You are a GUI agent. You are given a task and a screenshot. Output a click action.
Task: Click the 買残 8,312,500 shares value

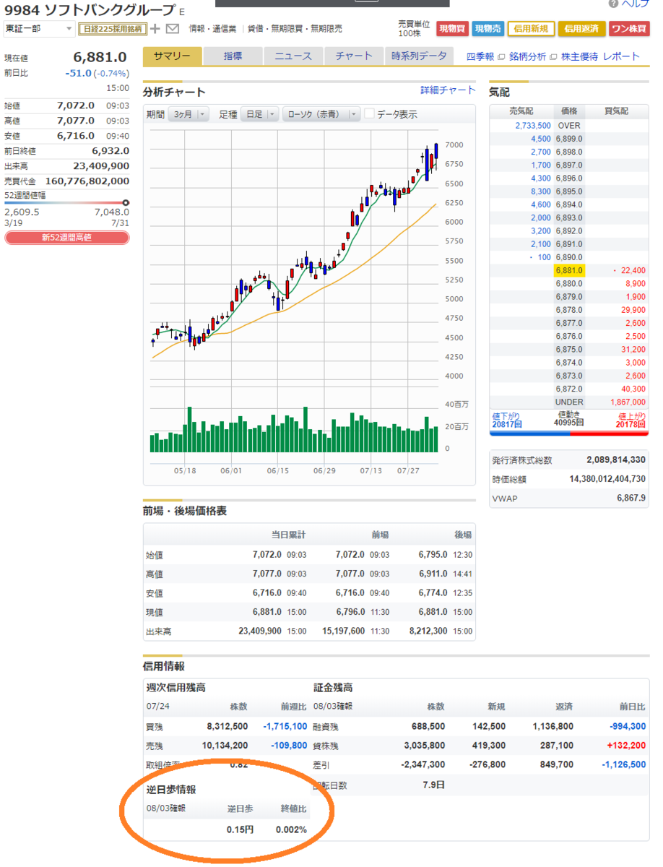pyautogui.click(x=227, y=726)
